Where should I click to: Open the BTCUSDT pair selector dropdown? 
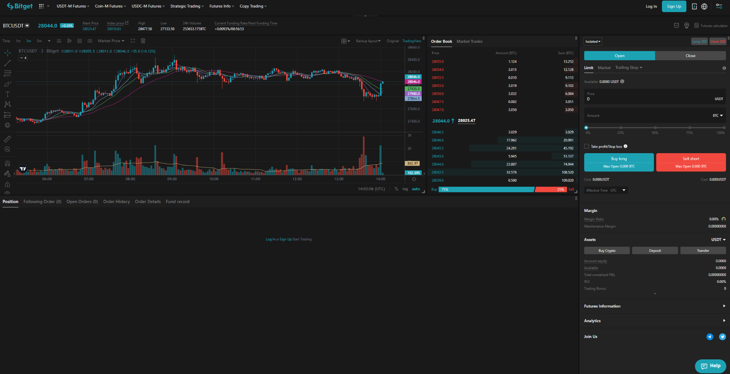16,26
